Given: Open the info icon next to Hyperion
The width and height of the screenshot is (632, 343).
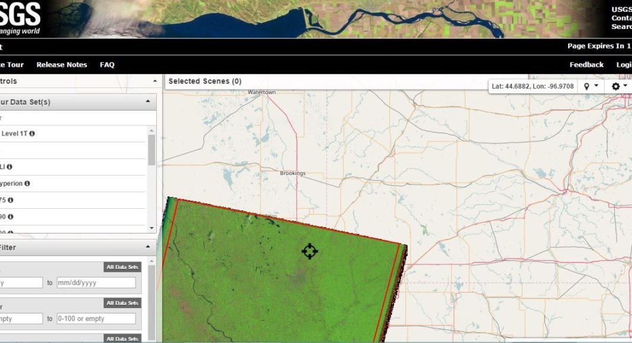Looking at the screenshot, I should click(x=27, y=183).
